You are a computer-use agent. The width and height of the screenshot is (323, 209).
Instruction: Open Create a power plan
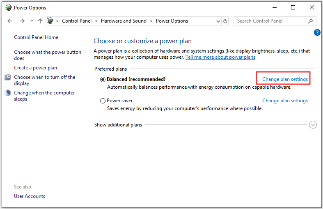coord(35,68)
